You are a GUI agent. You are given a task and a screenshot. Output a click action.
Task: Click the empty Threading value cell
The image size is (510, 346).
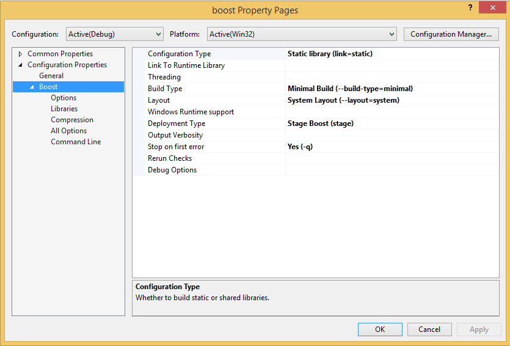coord(392,77)
